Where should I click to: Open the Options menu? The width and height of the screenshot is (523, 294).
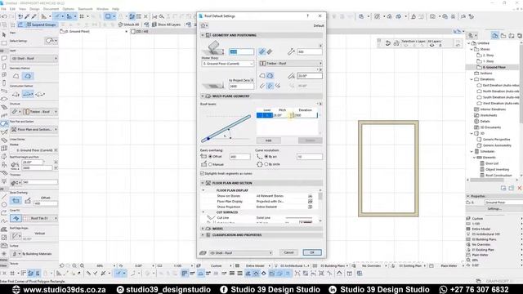[x=69, y=9]
